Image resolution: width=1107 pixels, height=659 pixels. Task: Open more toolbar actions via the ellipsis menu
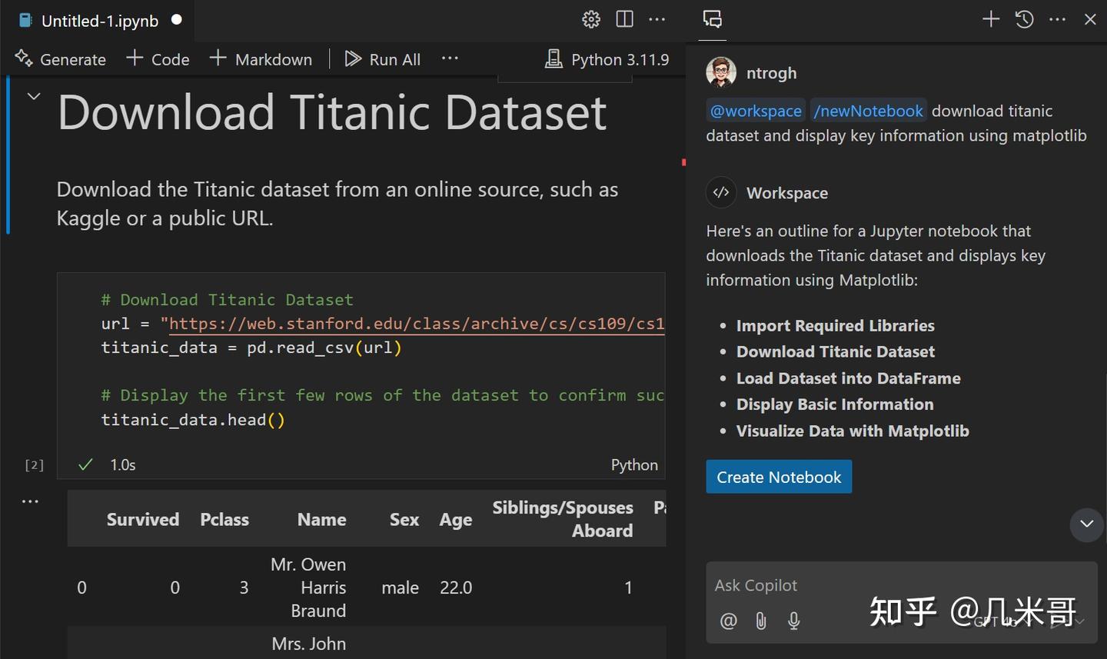pyautogui.click(x=450, y=58)
